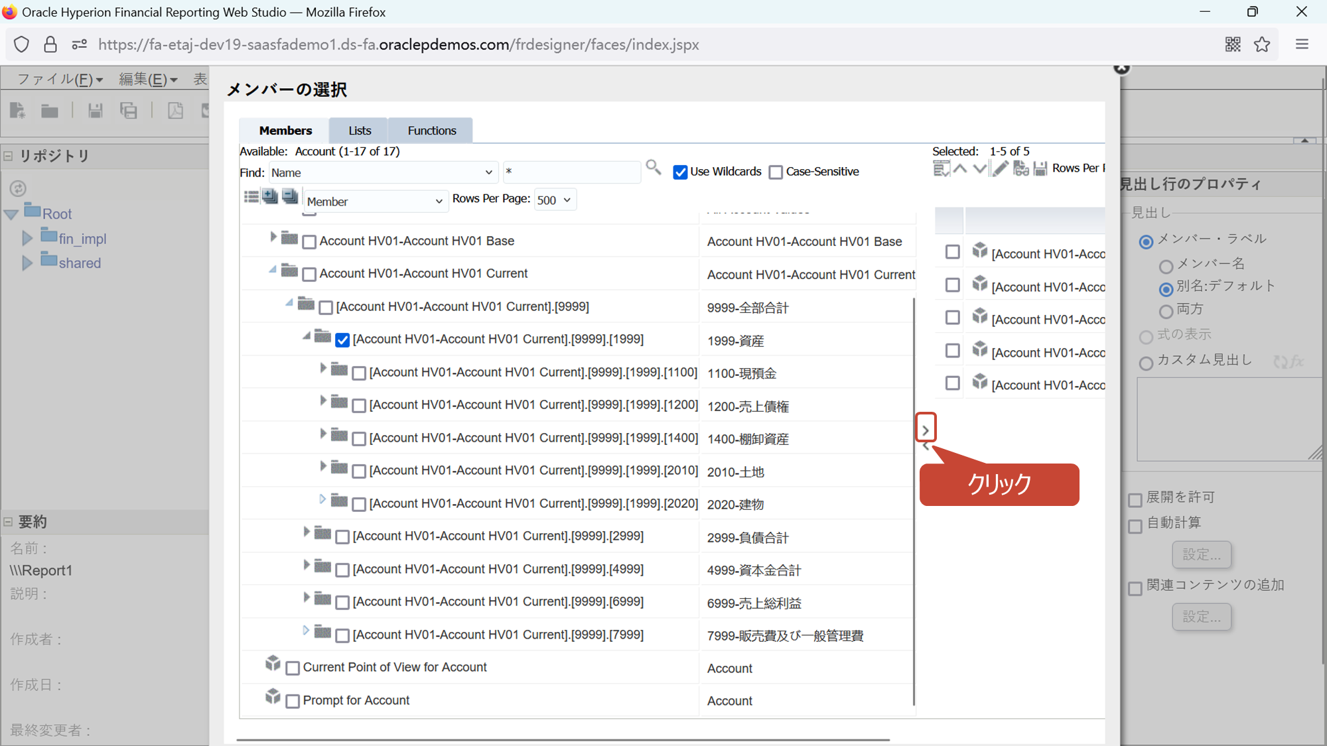Viewport: 1327px width, 746px height.
Task: Uncheck the Use Wildcards checkbox
Action: pyautogui.click(x=680, y=172)
